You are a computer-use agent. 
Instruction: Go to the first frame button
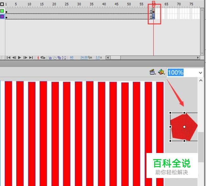click(x=9, y=58)
